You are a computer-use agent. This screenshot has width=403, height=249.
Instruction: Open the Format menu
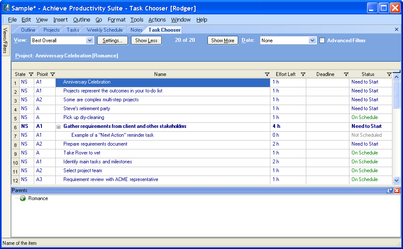[x=117, y=20]
